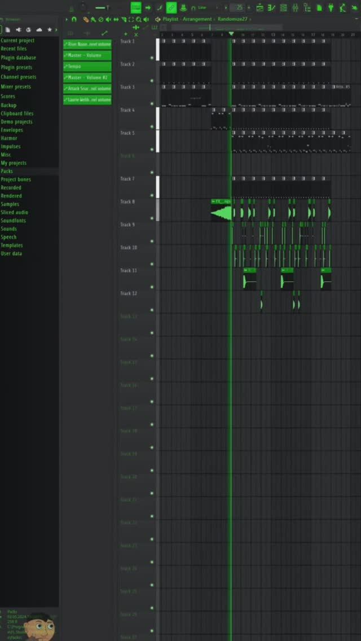361x641 pixels.
Task: Select the Select tool in playlist toolbar
Action: tap(131, 19)
